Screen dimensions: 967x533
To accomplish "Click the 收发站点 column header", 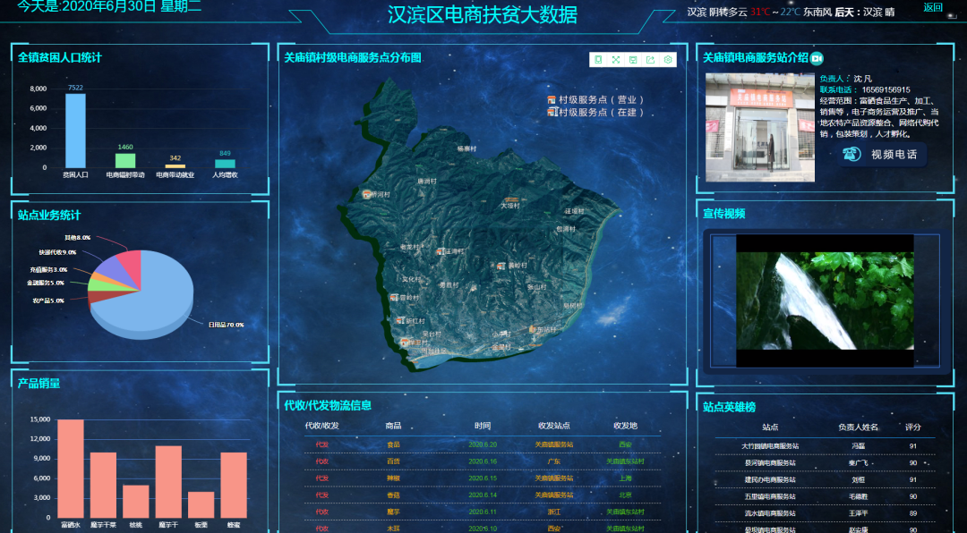I will pos(554,426).
